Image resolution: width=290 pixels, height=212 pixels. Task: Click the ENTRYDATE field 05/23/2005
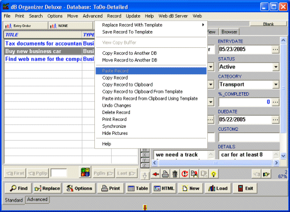pos(245,50)
